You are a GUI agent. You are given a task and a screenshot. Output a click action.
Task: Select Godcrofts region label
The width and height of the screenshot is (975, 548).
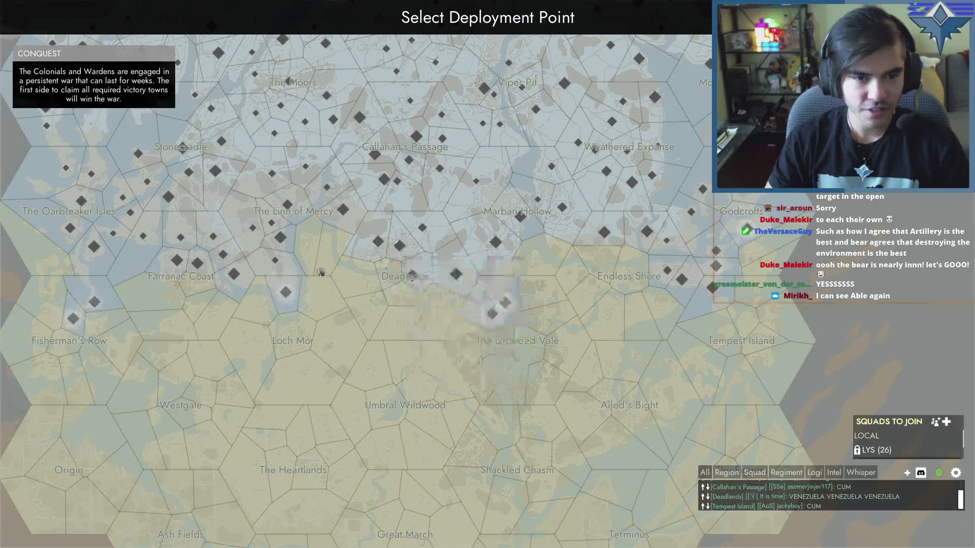coord(741,211)
